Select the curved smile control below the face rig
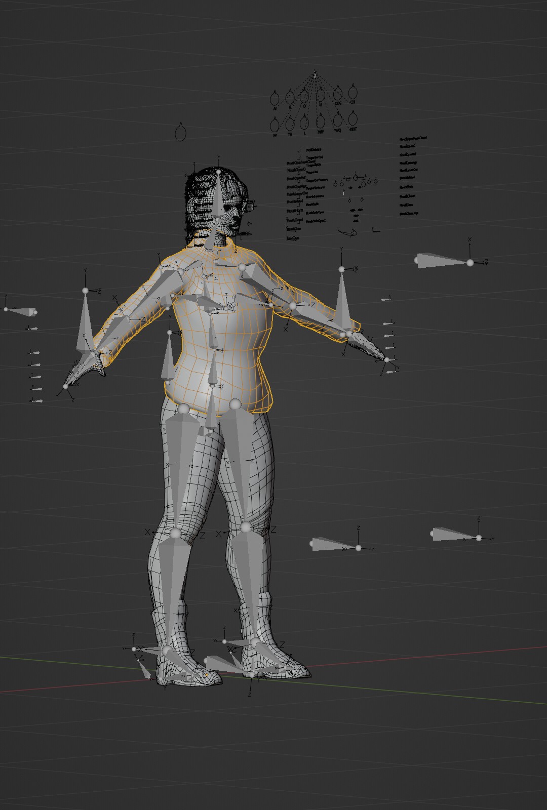The height and width of the screenshot is (810, 547). [x=347, y=232]
